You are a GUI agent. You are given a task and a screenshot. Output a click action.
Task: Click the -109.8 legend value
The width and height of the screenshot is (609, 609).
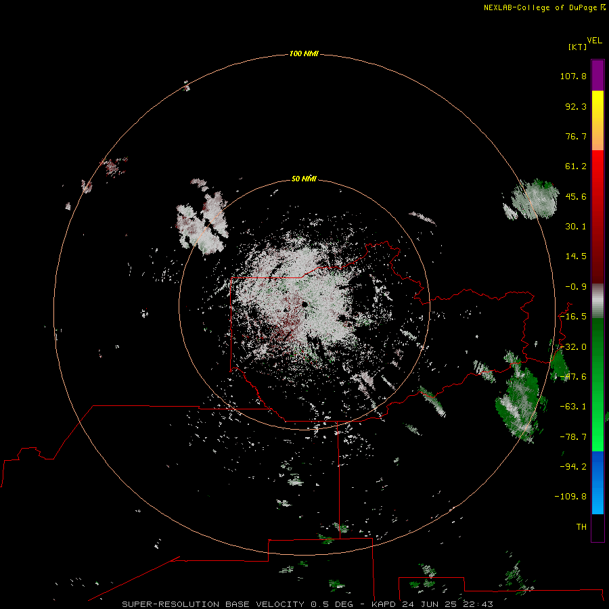[x=570, y=497]
